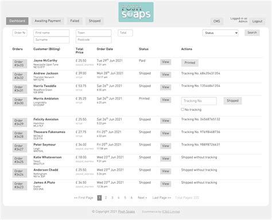Screen dimensions: 272x220
Task: Open Order #3427
Action: pos(20,148)
